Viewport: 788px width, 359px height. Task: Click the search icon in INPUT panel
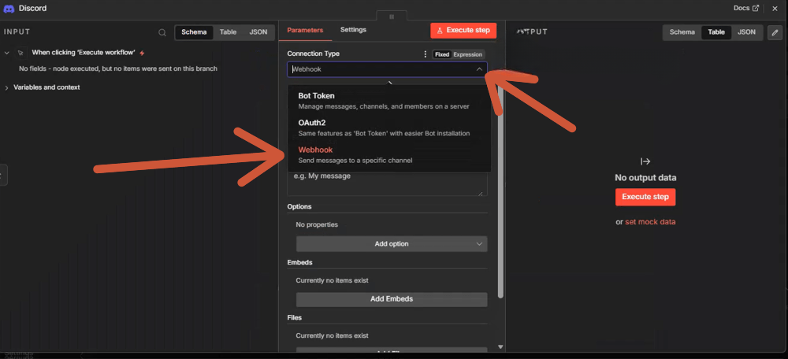point(162,32)
